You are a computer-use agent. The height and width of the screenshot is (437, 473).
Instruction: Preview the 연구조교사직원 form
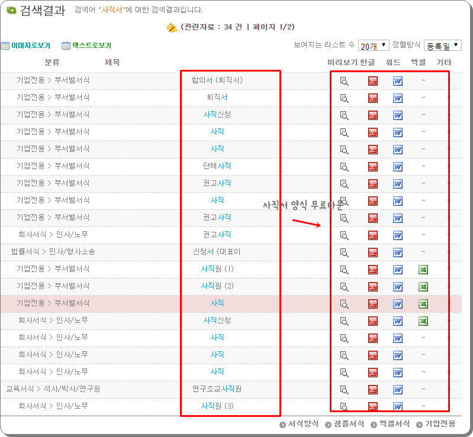pyautogui.click(x=344, y=390)
